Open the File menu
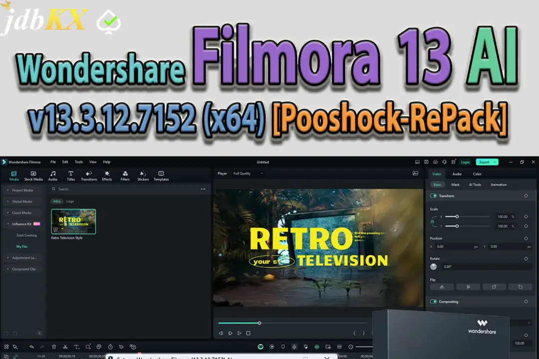 click(x=53, y=162)
